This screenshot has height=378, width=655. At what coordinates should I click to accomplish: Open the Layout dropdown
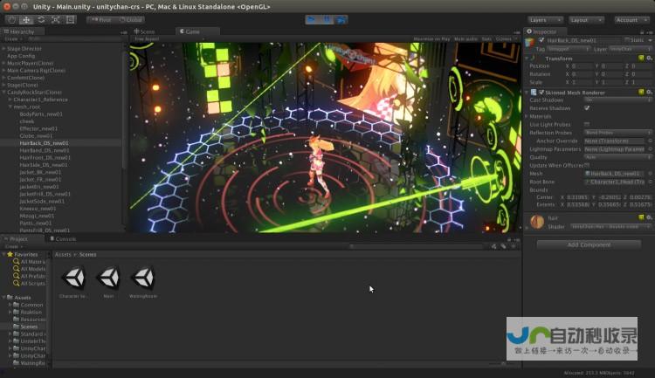(586, 20)
